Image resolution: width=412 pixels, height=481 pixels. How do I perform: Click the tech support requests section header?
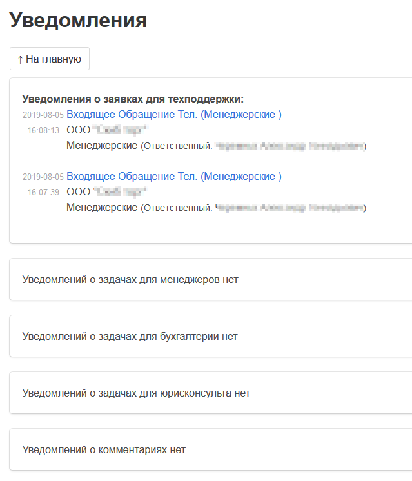click(x=132, y=99)
